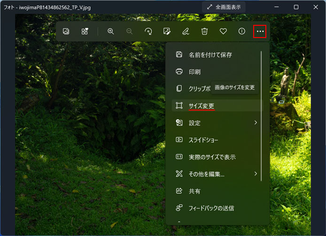Viewport: 326px width, 236px height.
Task: Click the printer icon next to 印刷
Action: (x=179, y=71)
